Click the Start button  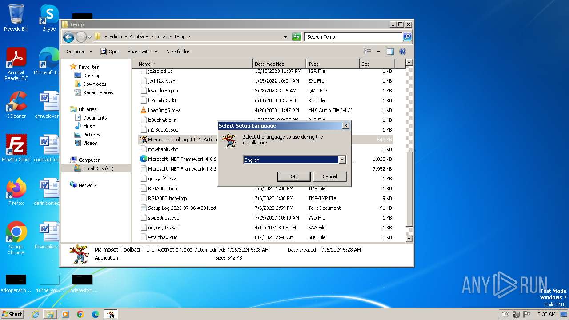tap(12, 314)
